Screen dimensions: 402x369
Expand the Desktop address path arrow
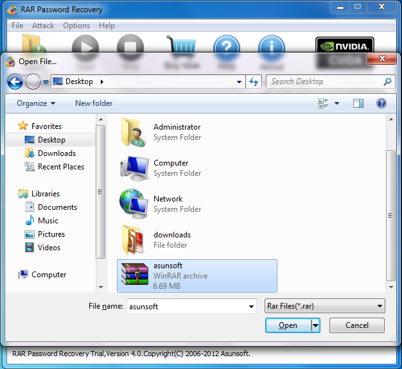point(101,82)
